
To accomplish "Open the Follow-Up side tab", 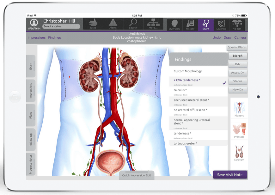I will coord(31,140).
